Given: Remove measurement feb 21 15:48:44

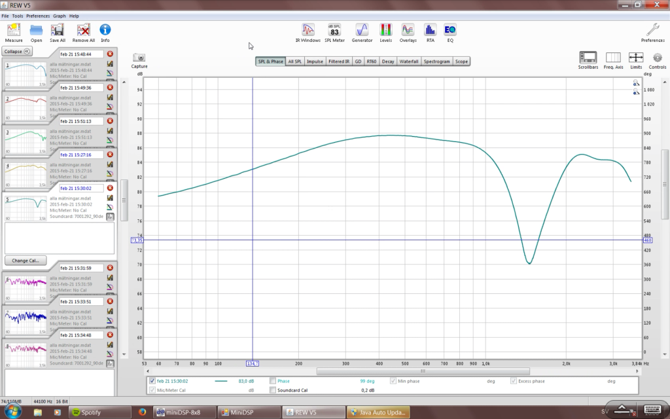Looking at the screenshot, I should point(110,54).
